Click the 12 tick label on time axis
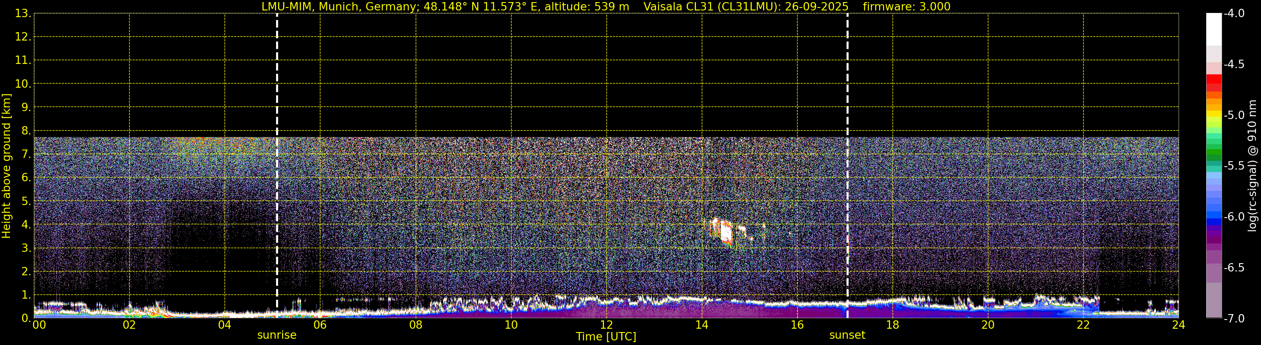 pos(606,325)
